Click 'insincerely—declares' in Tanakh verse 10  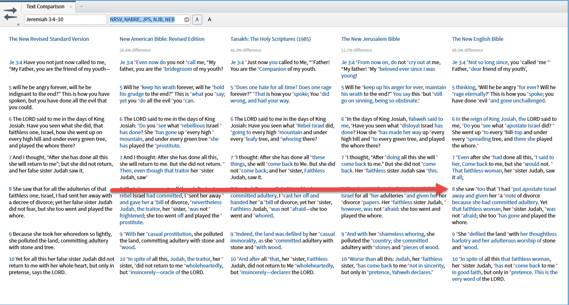point(267,272)
